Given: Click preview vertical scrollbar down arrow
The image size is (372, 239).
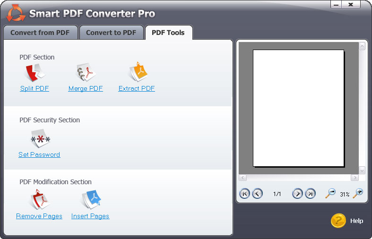Looking at the screenshot, I should coord(362,170).
